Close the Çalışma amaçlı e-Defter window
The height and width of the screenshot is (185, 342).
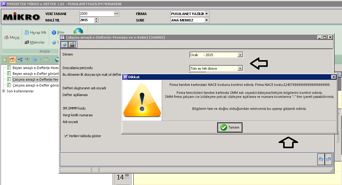coord(330,37)
